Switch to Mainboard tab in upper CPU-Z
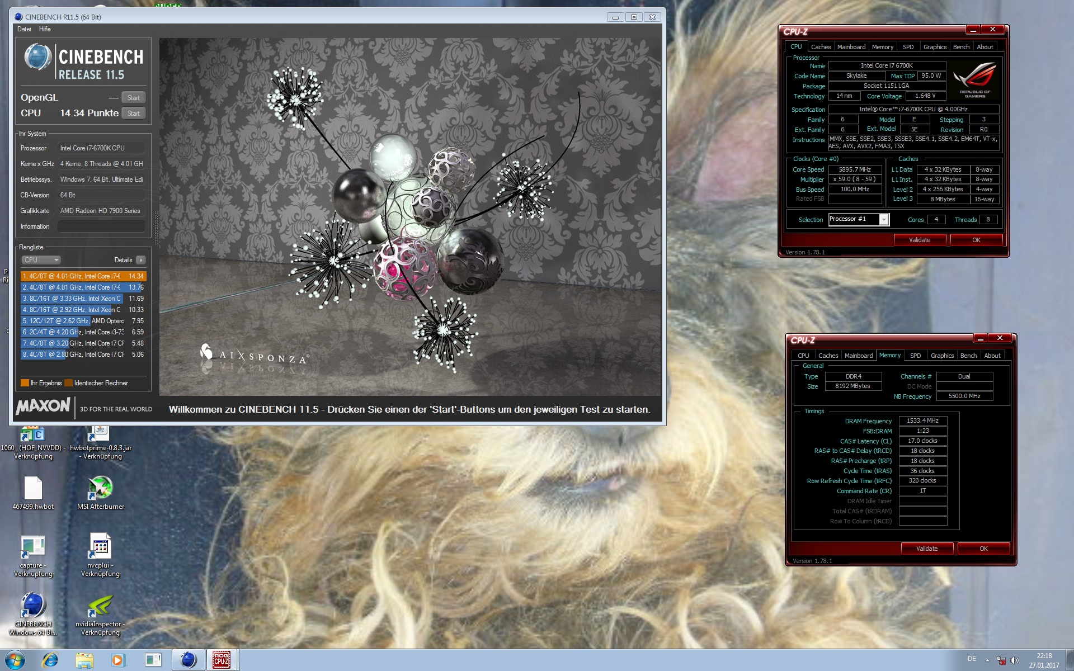This screenshot has height=671, width=1074. tap(851, 47)
